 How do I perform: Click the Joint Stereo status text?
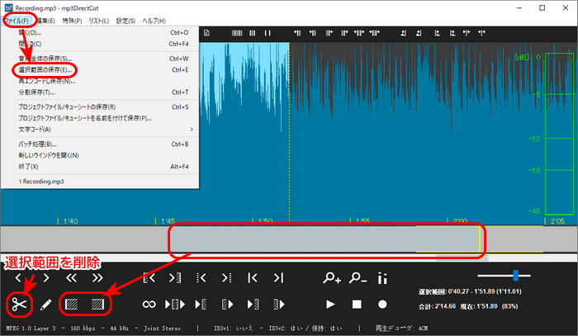pos(162,328)
